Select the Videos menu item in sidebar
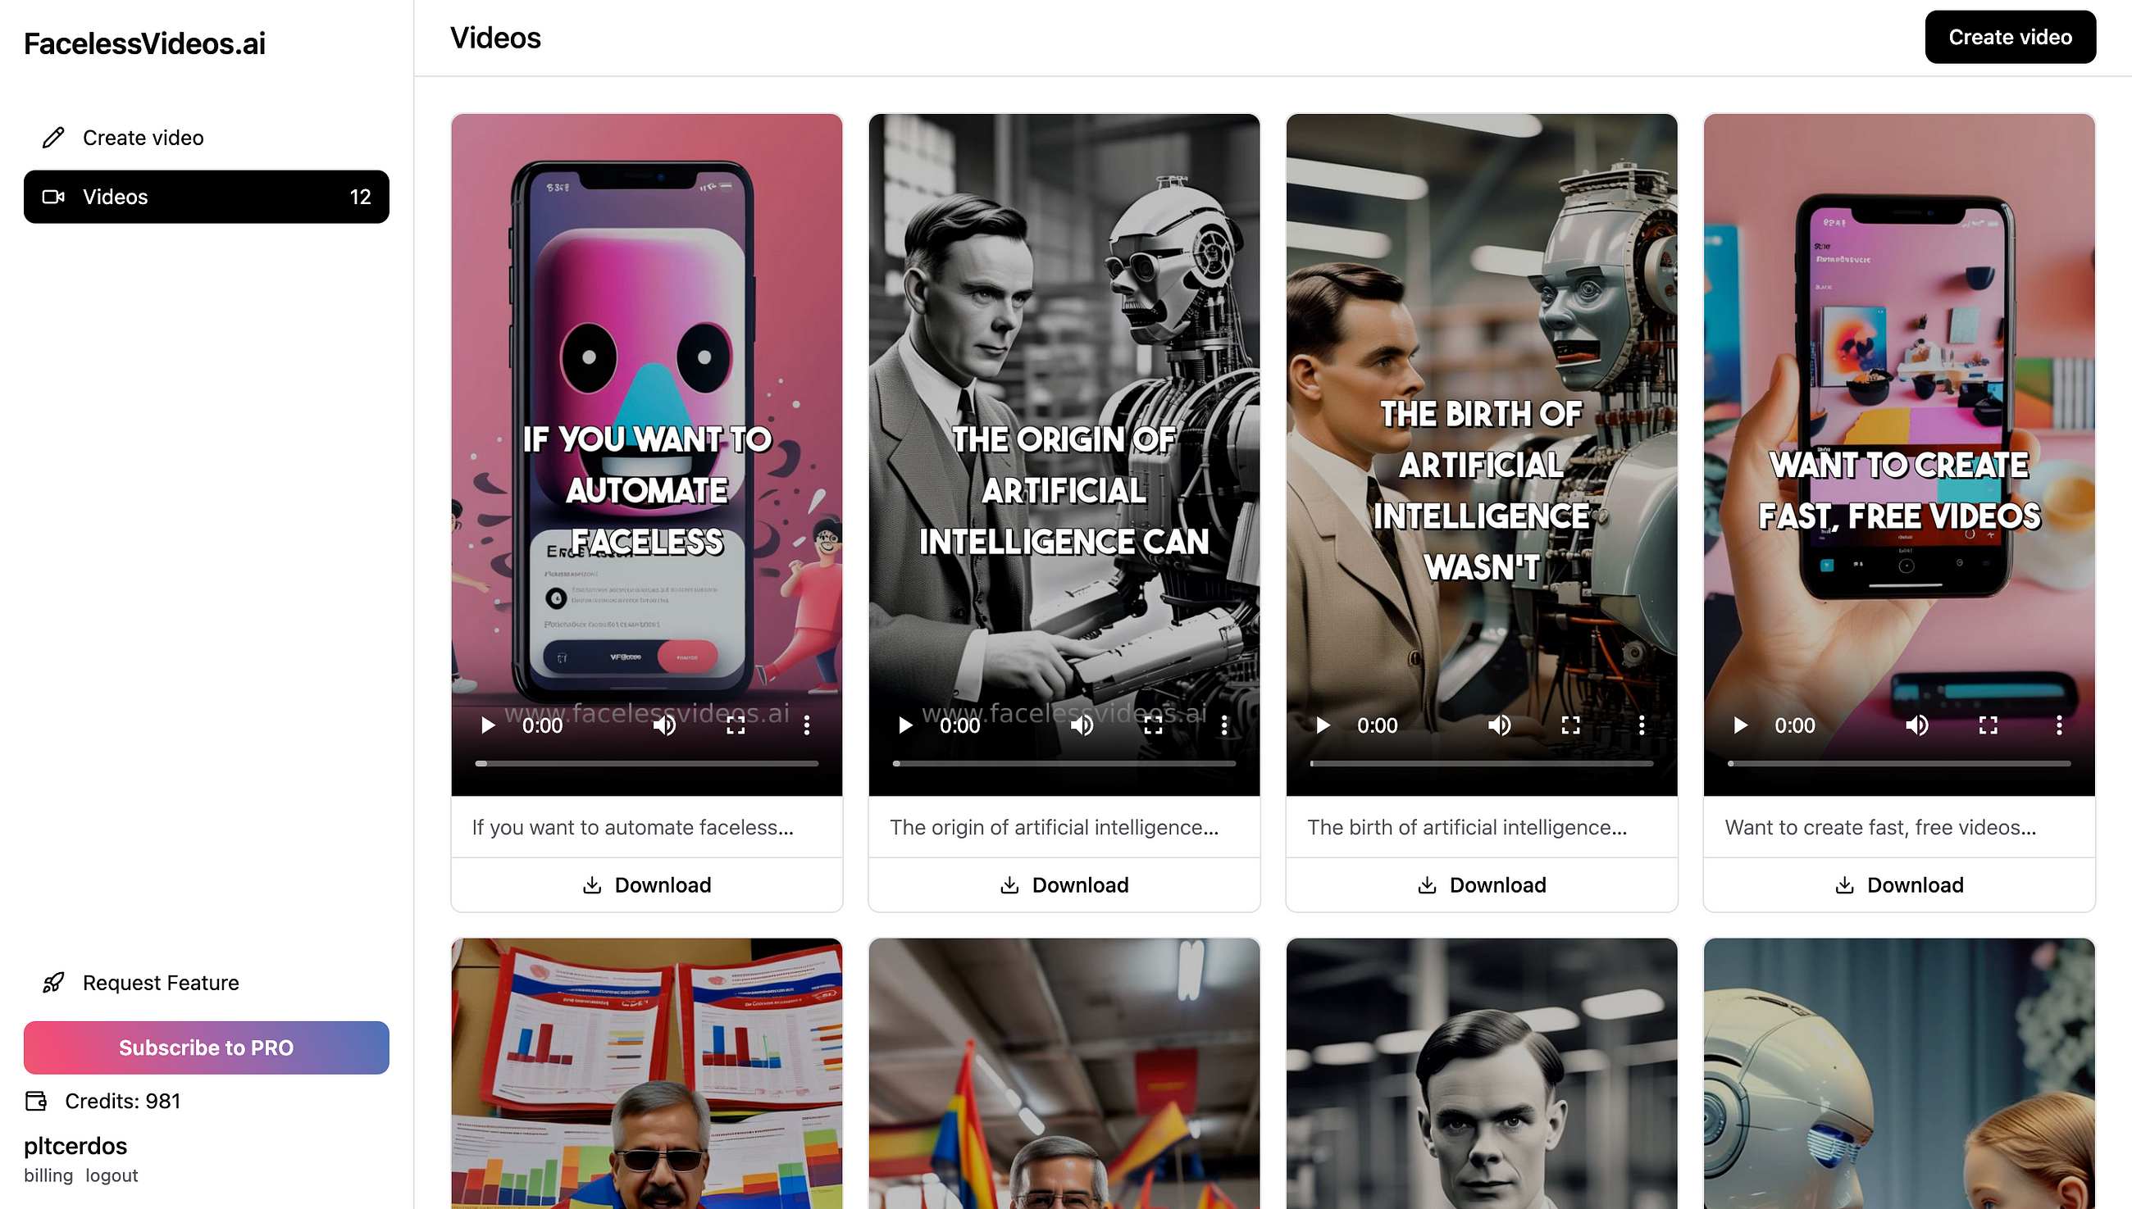Viewport: 2132px width, 1209px height. 207,196
